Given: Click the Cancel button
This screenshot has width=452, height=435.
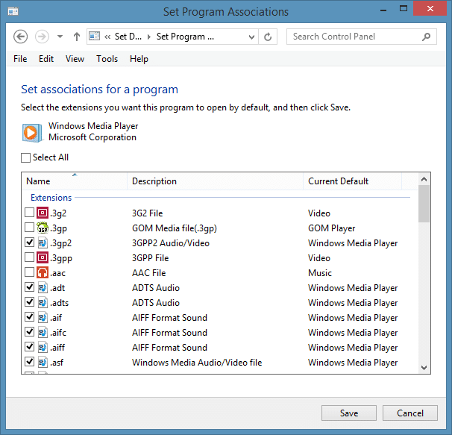Looking at the screenshot, I should pyautogui.click(x=410, y=413).
